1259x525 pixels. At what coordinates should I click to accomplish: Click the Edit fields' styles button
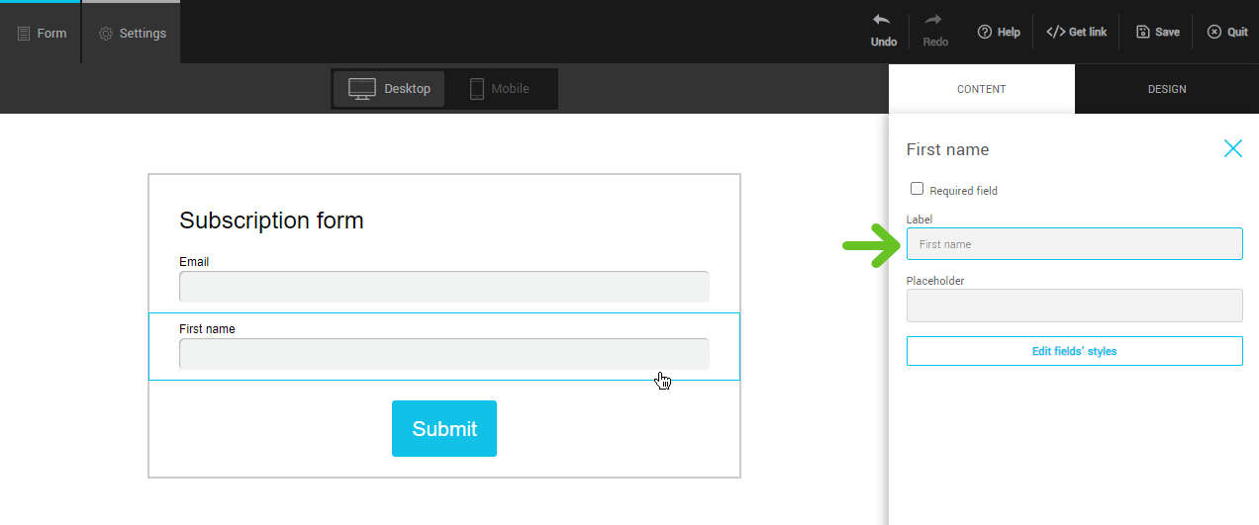(x=1074, y=351)
